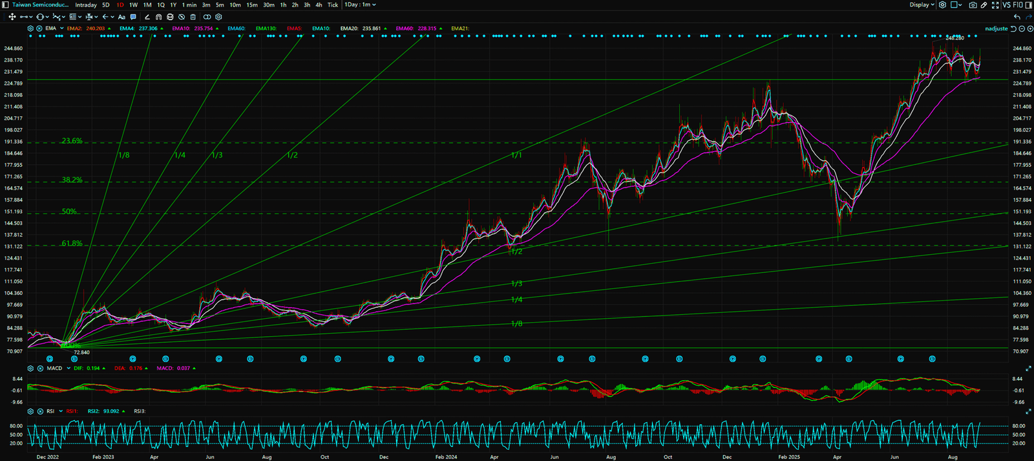Toggle the left sidebar panel icon

(x=5, y=5)
